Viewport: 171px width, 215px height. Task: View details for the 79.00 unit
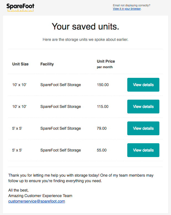pos(143,128)
